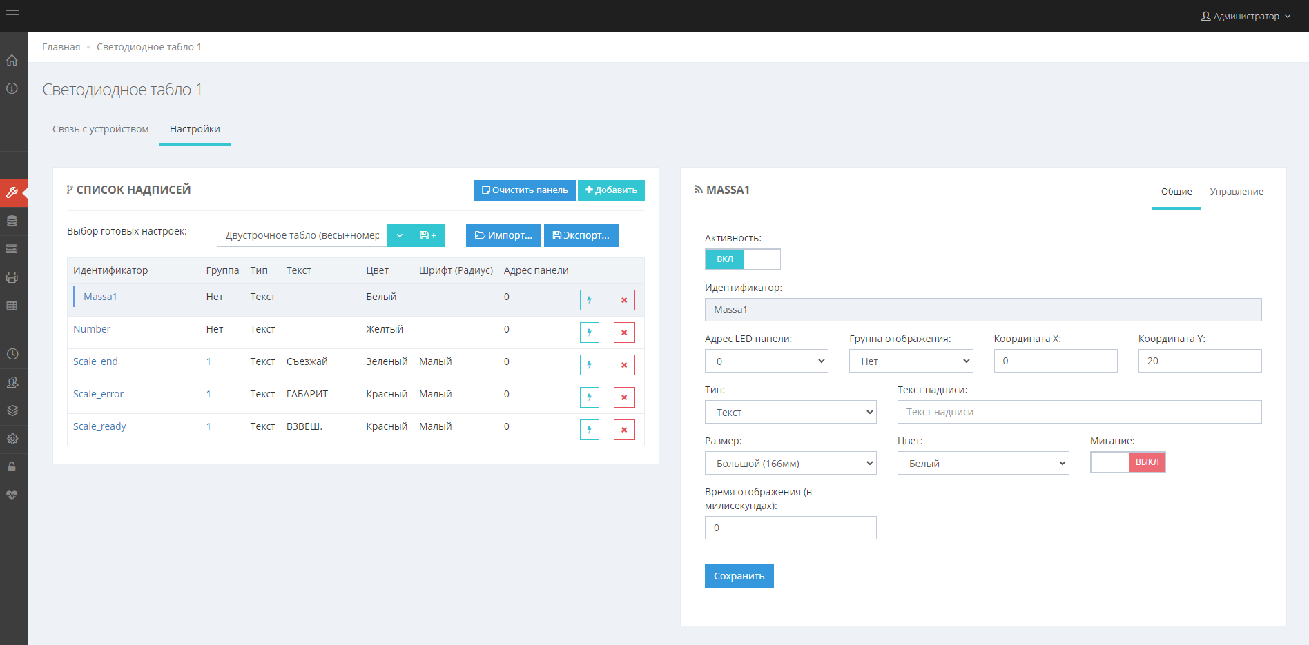Open the Цвет color dropdown

pyautogui.click(x=982, y=464)
